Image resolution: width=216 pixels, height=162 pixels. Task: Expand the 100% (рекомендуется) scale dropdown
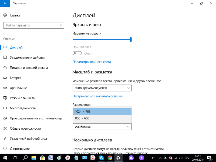(x=102, y=88)
